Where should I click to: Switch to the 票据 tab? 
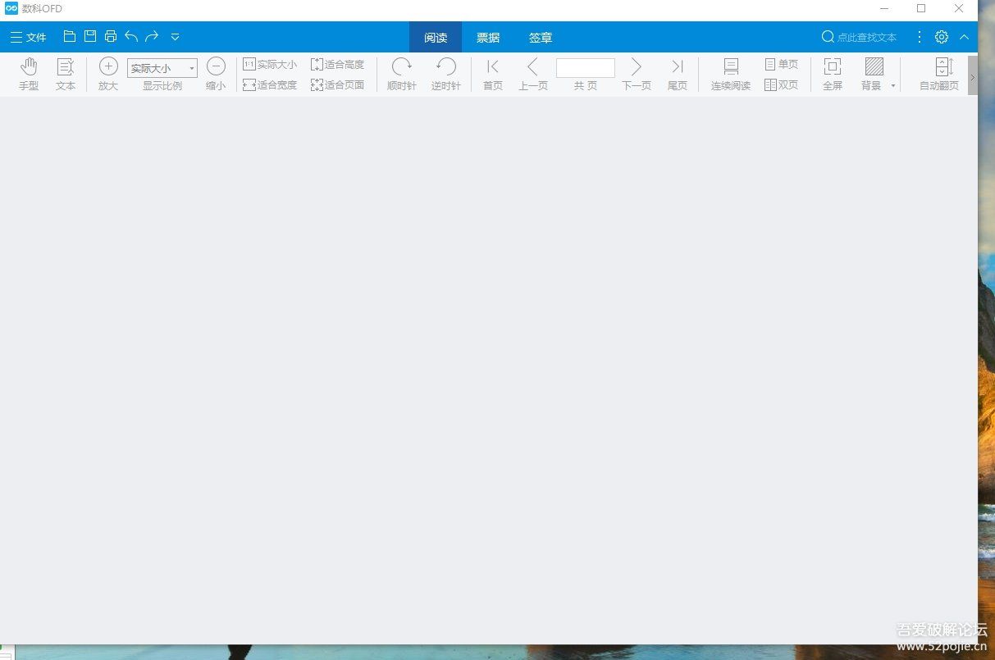tap(488, 38)
